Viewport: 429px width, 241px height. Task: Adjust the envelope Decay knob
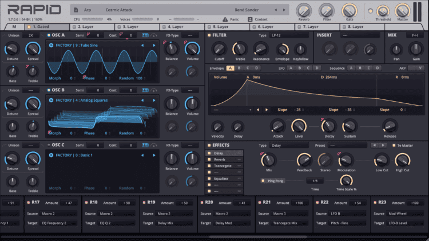click(329, 127)
